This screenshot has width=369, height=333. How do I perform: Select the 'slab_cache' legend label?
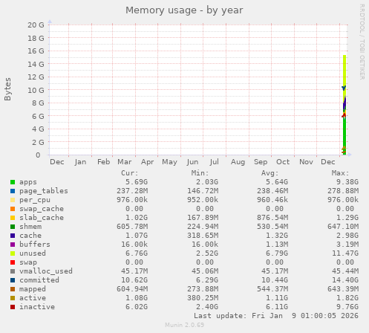pos(42,218)
